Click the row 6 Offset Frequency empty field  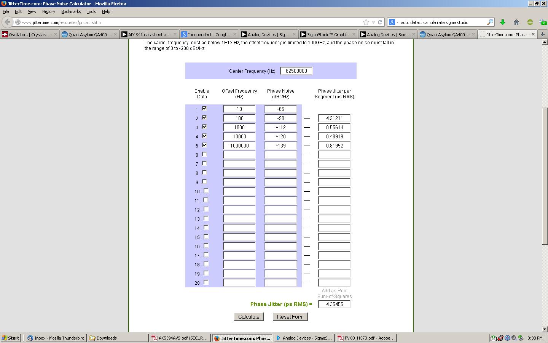click(239, 155)
